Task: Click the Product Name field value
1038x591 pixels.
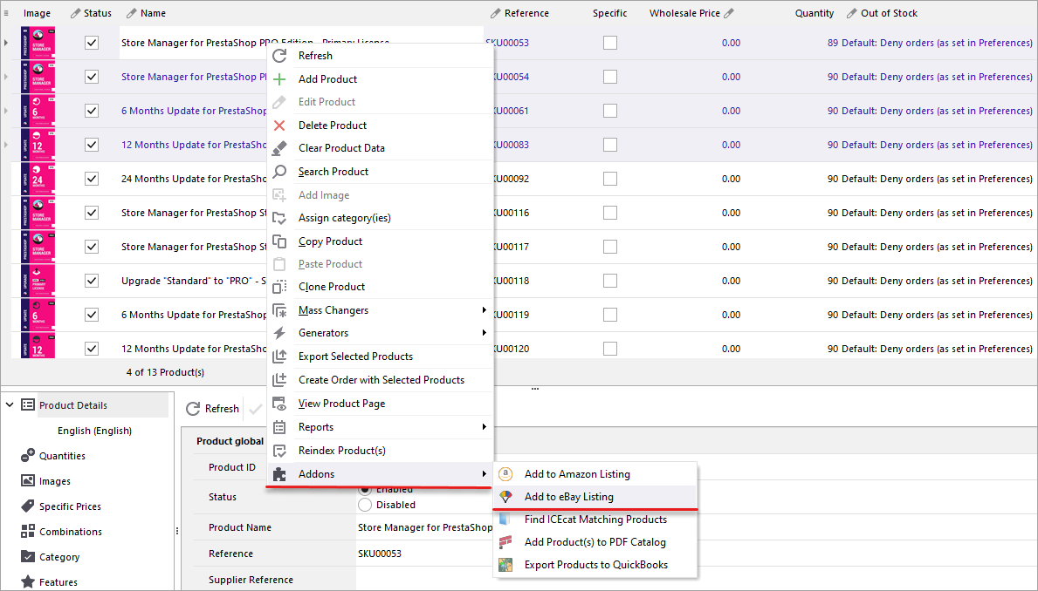Action: click(425, 527)
